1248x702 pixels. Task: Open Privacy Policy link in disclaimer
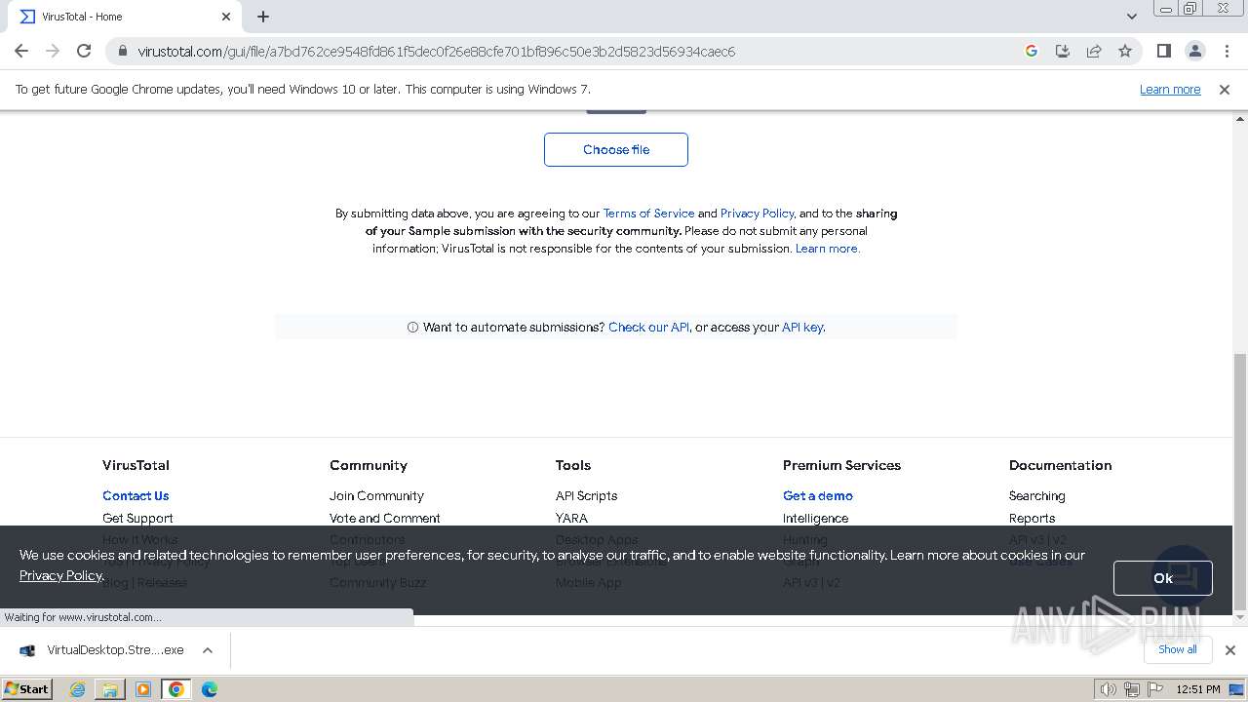click(757, 213)
